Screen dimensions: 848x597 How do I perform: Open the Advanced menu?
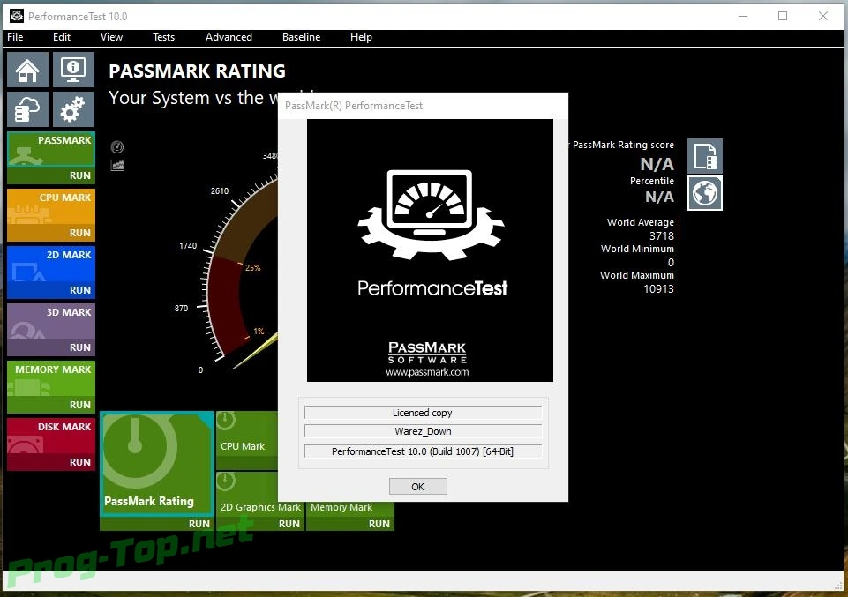(x=229, y=37)
